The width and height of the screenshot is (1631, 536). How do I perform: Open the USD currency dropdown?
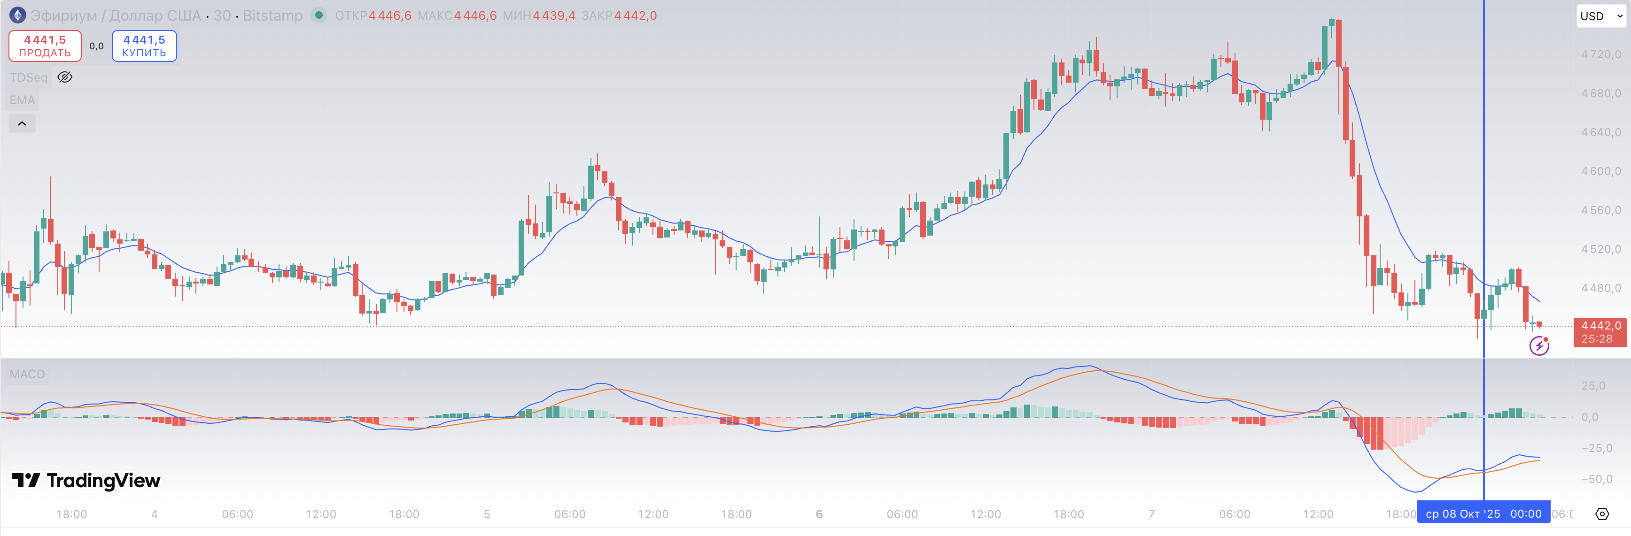coord(1600,16)
